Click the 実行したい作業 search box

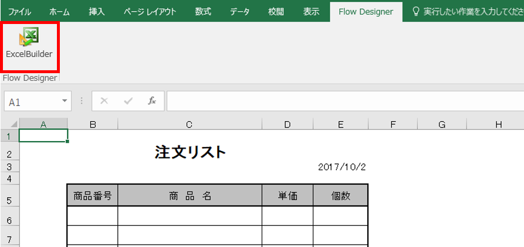(x=473, y=12)
